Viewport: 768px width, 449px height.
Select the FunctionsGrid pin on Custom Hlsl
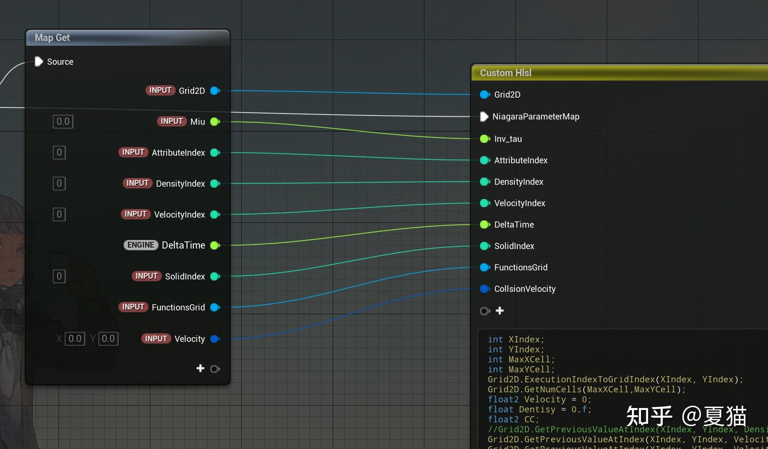tap(485, 267)
